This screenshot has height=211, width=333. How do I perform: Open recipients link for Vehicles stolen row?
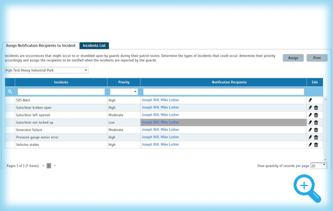[x=160, y=144]
